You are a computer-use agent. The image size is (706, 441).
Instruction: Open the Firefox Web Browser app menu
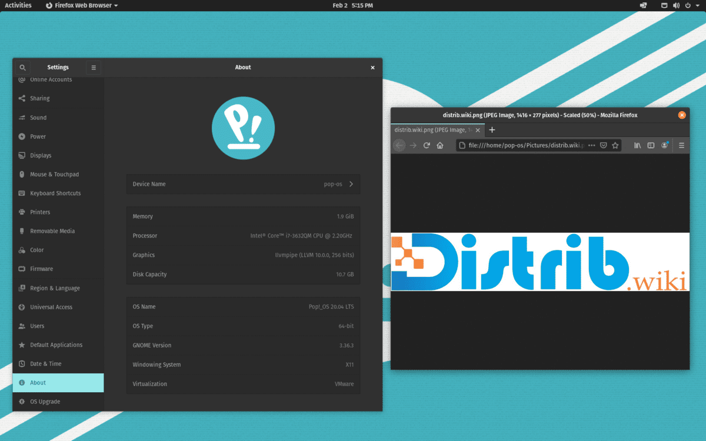(x=82, y=5)
